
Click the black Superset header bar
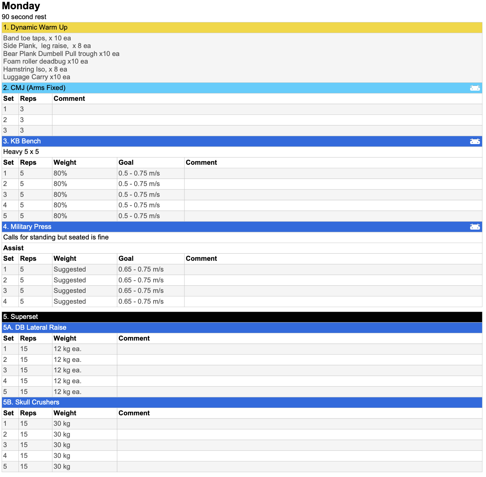[242, 317]
